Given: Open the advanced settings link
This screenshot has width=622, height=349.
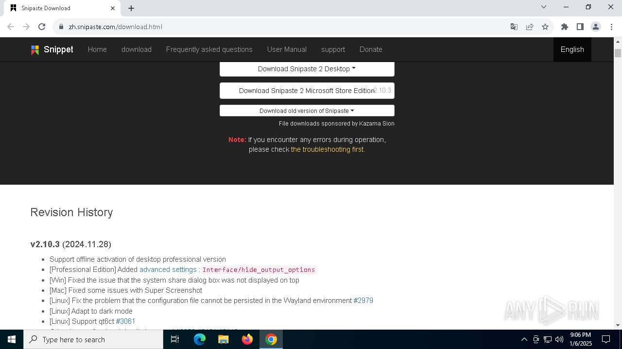Looking at the screenshot, I should pyautogui.click(x=168, y=270).
